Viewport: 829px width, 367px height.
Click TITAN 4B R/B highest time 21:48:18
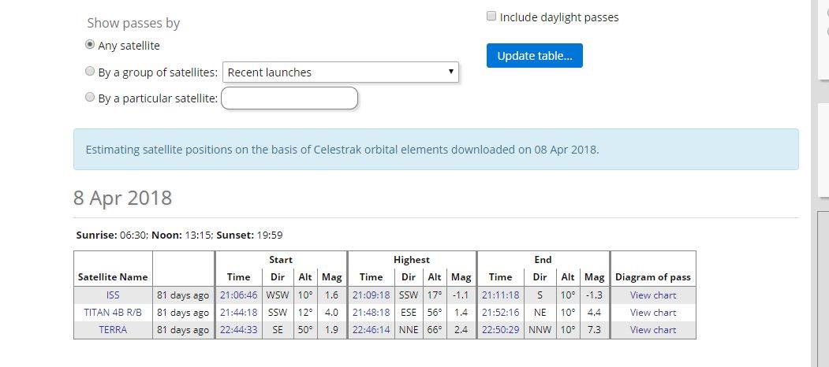(x=371, y=313)
